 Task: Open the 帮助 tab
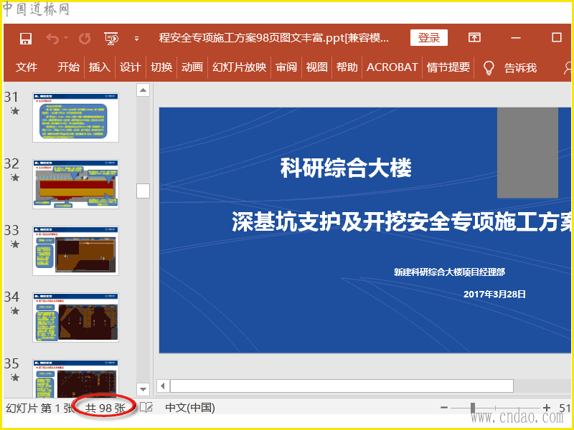(x=347, y=67)
